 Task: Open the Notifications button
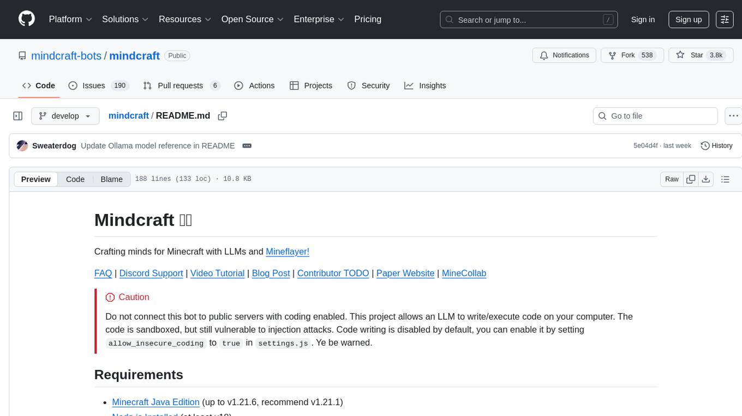point(564,55)
